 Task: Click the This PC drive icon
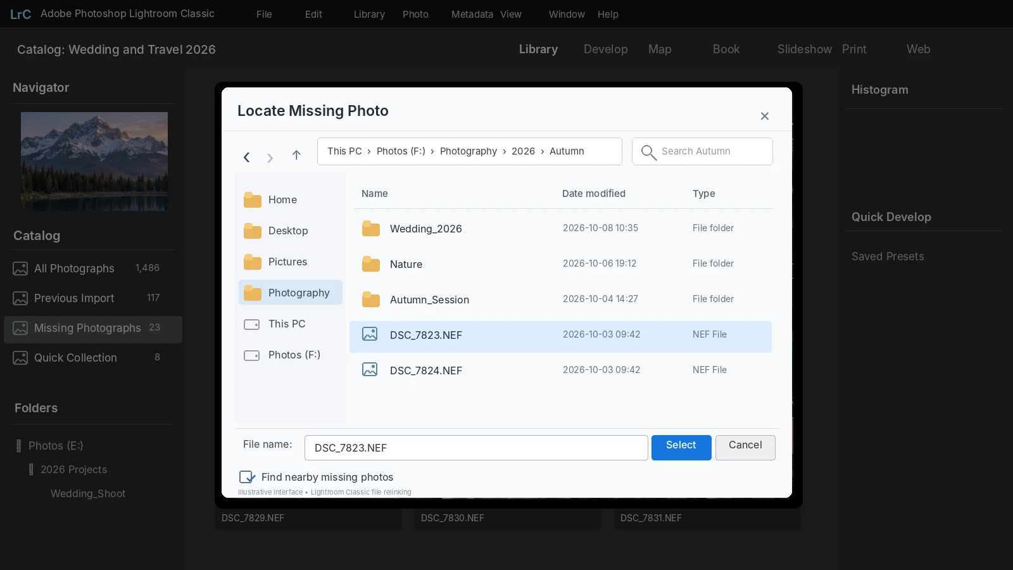point(252,324)
